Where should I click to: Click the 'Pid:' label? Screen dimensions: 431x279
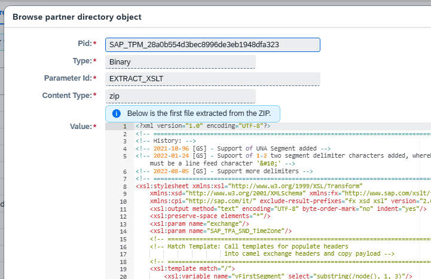click(85, 44)
